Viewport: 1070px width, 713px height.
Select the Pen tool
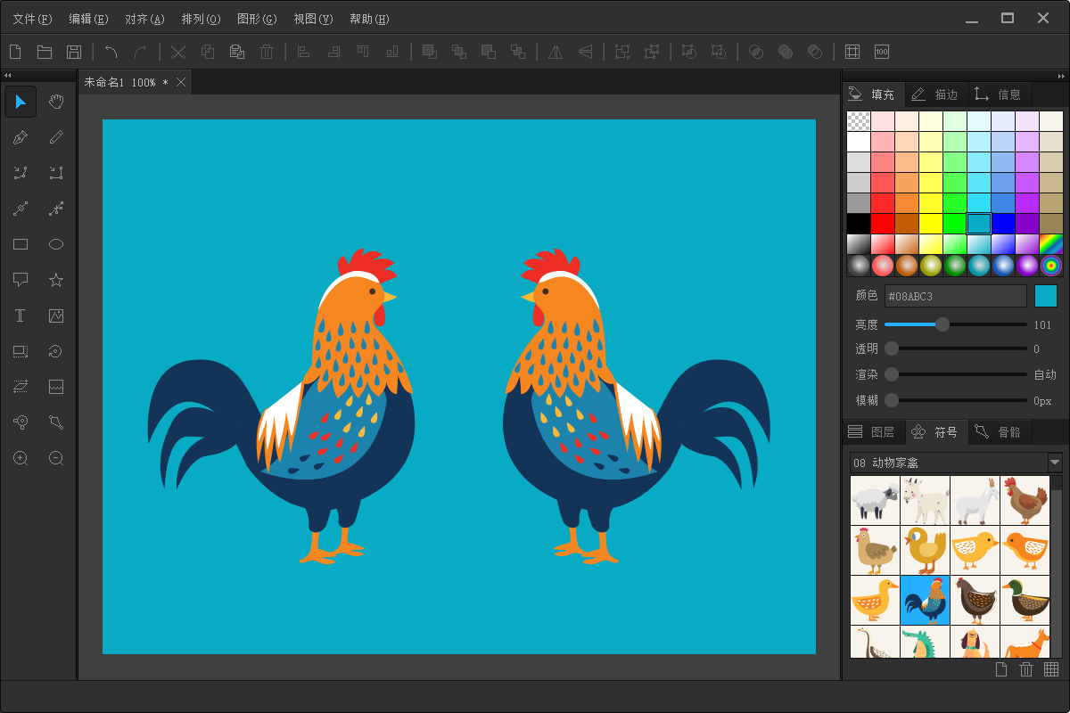(x=21, y=137)
